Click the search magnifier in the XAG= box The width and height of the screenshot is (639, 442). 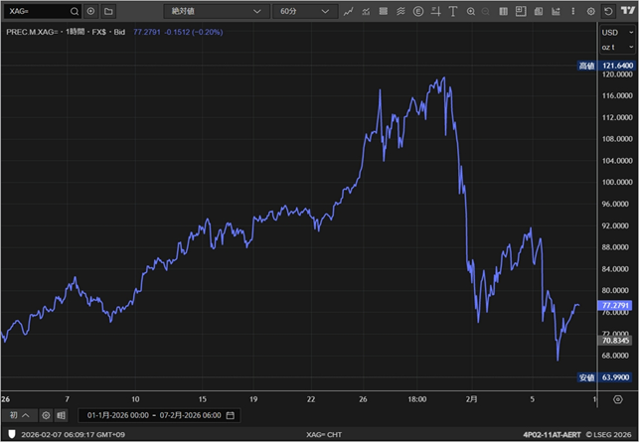click(75, 11)
